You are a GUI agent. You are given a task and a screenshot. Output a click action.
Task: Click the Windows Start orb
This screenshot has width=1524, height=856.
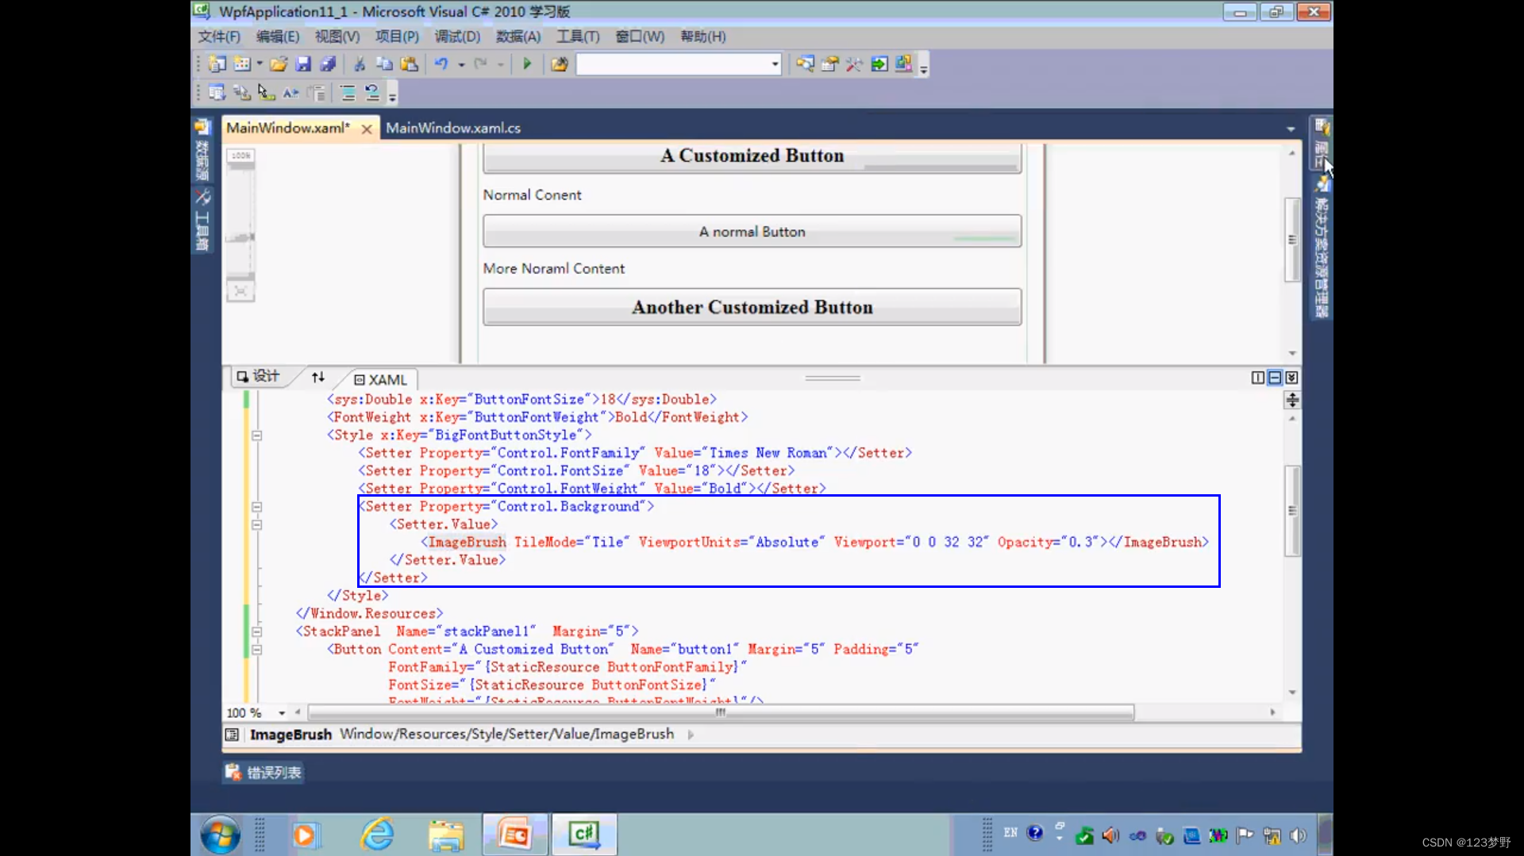pos(221,835)
